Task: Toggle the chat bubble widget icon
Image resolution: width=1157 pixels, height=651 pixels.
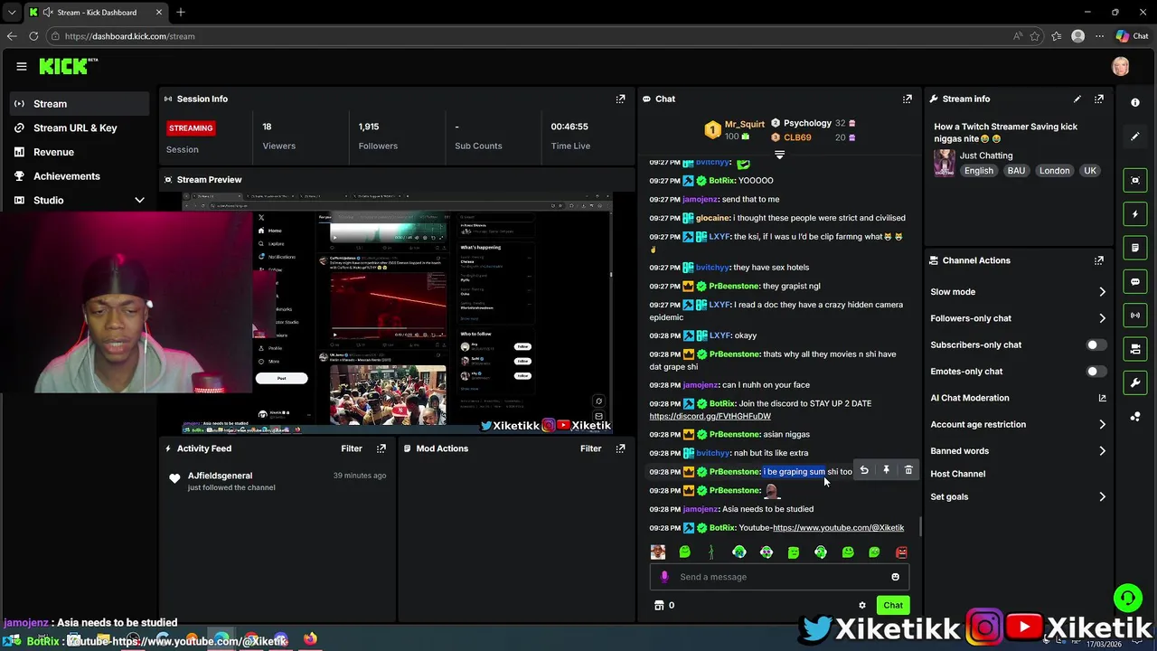Action: coord(1135,281)
